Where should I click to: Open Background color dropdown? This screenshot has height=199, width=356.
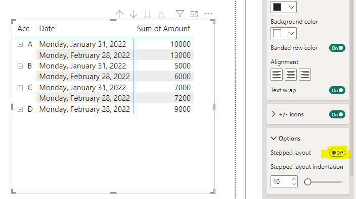284,33
